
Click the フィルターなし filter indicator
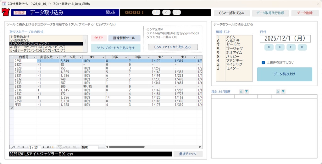[68, 147]
